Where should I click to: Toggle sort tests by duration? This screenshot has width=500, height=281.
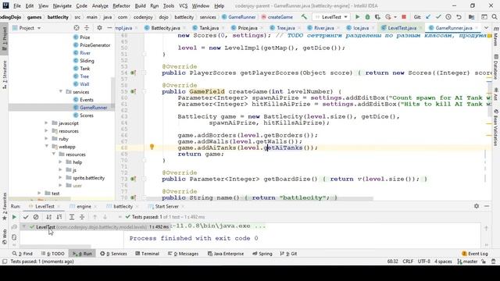[x=59, y=217]
